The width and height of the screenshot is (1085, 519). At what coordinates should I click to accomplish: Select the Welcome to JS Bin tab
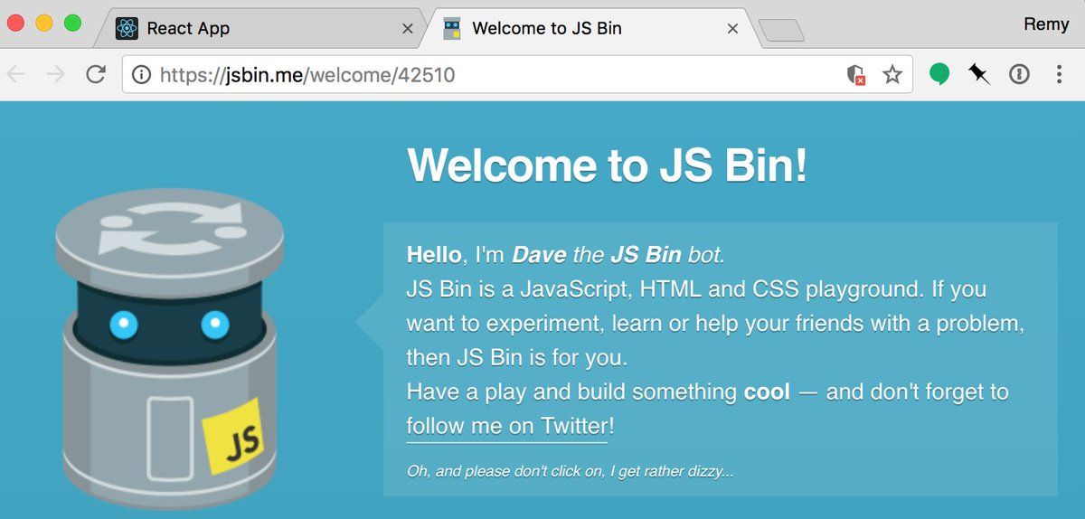click(590, 28)
